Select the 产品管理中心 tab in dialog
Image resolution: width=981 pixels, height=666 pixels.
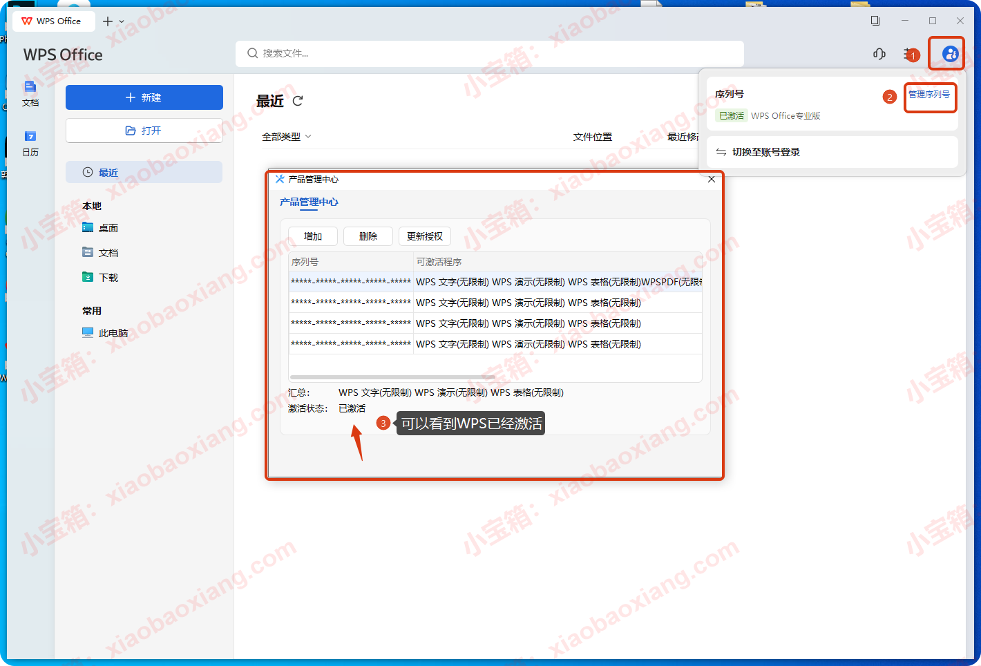(309, 202)
